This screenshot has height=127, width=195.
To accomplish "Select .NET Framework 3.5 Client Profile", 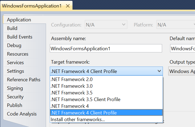I will (106, 99).
